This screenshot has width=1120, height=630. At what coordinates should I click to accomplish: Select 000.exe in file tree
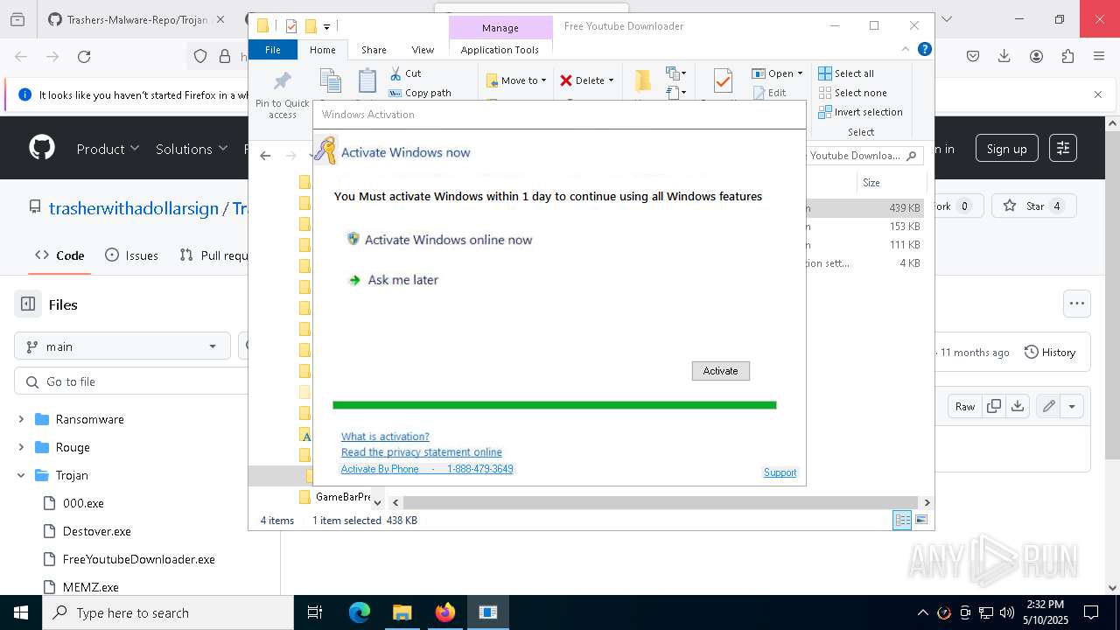pos(83,503)
